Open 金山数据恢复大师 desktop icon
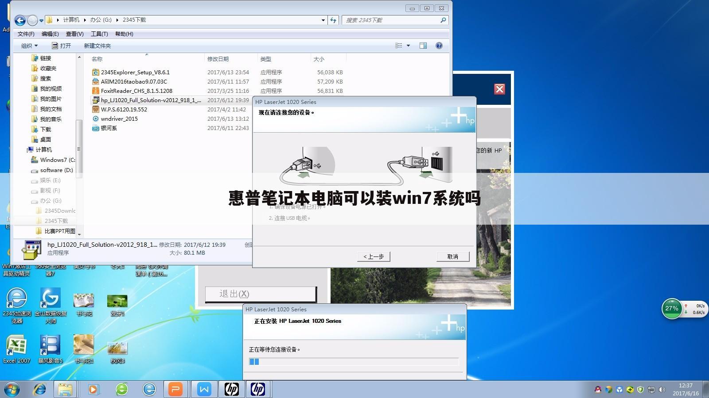 (51, 305)
